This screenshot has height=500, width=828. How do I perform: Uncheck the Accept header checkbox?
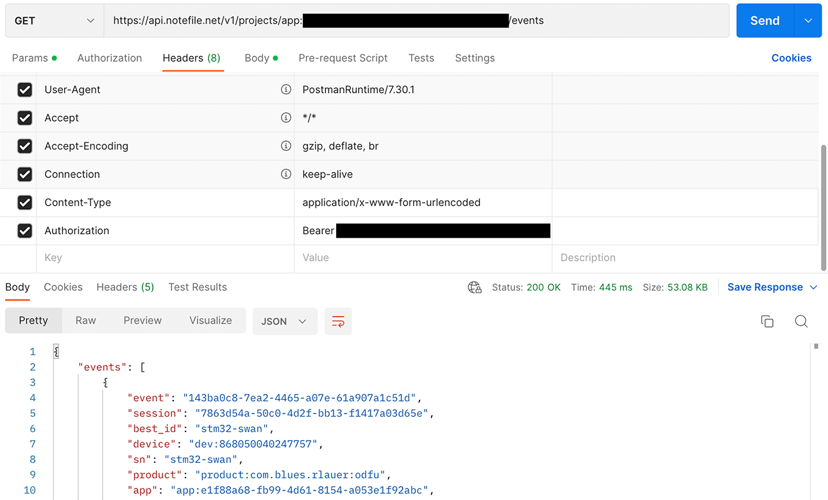point(24,118)
